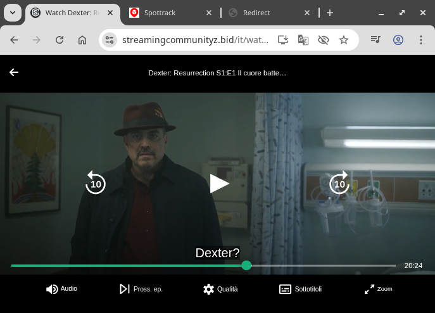The image size is (435, 313).
Task: Skip forward 10 seconds in video
Action: click(339, 182)
